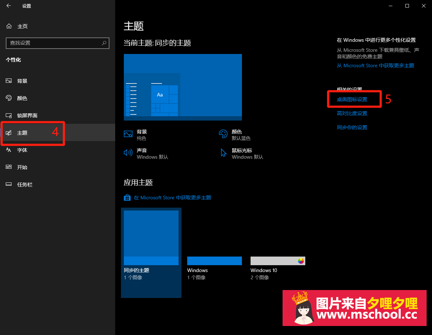Click the Microsoft Store bag icon
This screenshot has width=432, height=335.
tap(127, 198)
